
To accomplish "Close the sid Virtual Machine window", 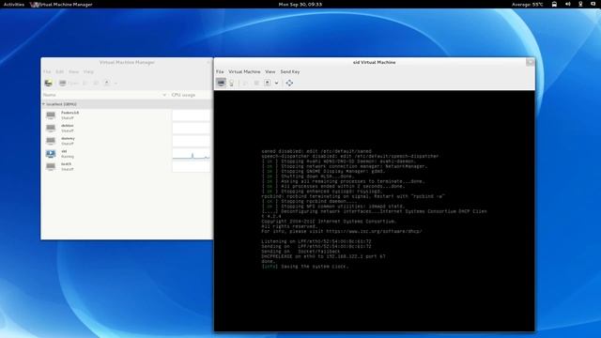I will click(530, 62).
